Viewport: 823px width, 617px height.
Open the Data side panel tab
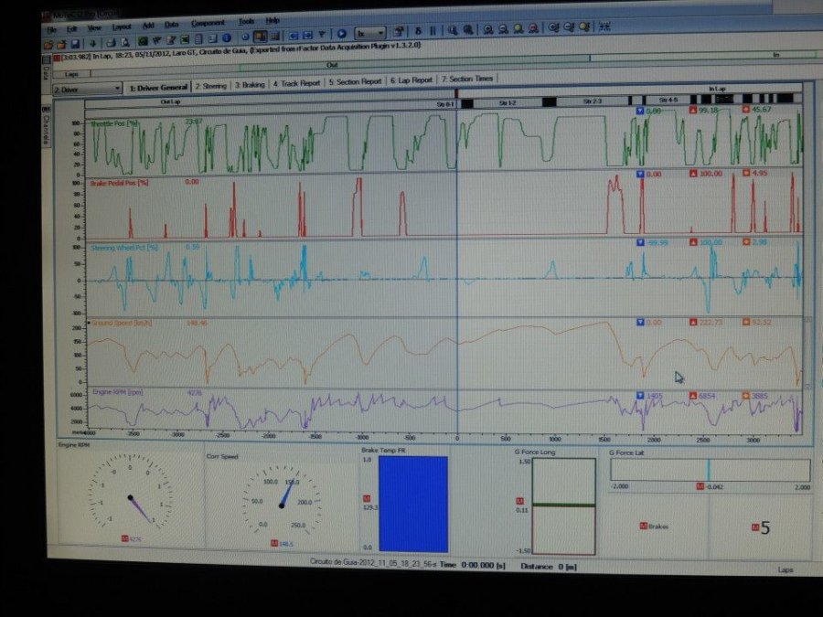tap(46, 70)
